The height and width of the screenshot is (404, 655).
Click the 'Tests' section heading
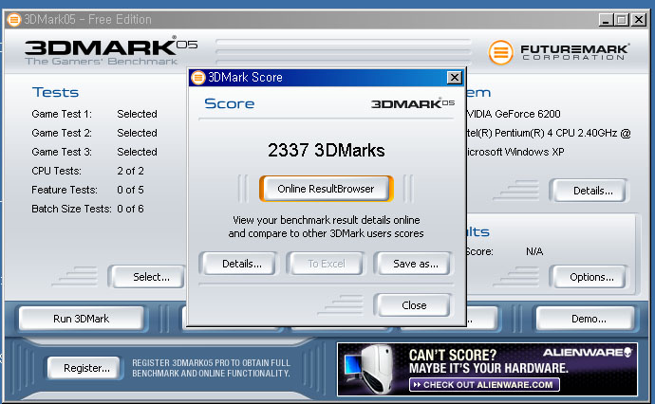pos(55,92)
